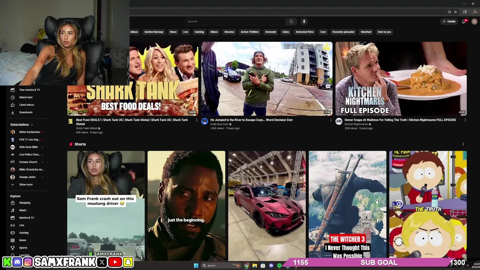Image resolution: width=480 pixels, height=270 pixels.
Task: Open Discord from the taskbar
Action: (271, 265)
